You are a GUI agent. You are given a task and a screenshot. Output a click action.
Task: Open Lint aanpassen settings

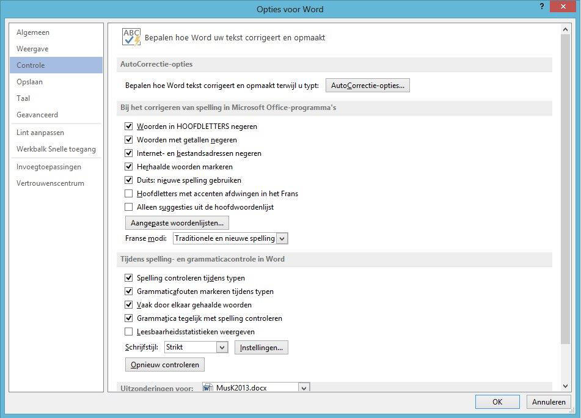[56, 132]
